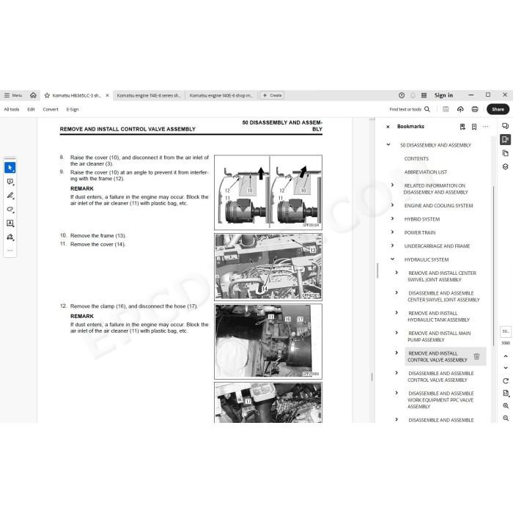Zoom in with magnifier plus icon
This screenshot has height=513, width=513.
pyautogui.click(x=506, y=406)
